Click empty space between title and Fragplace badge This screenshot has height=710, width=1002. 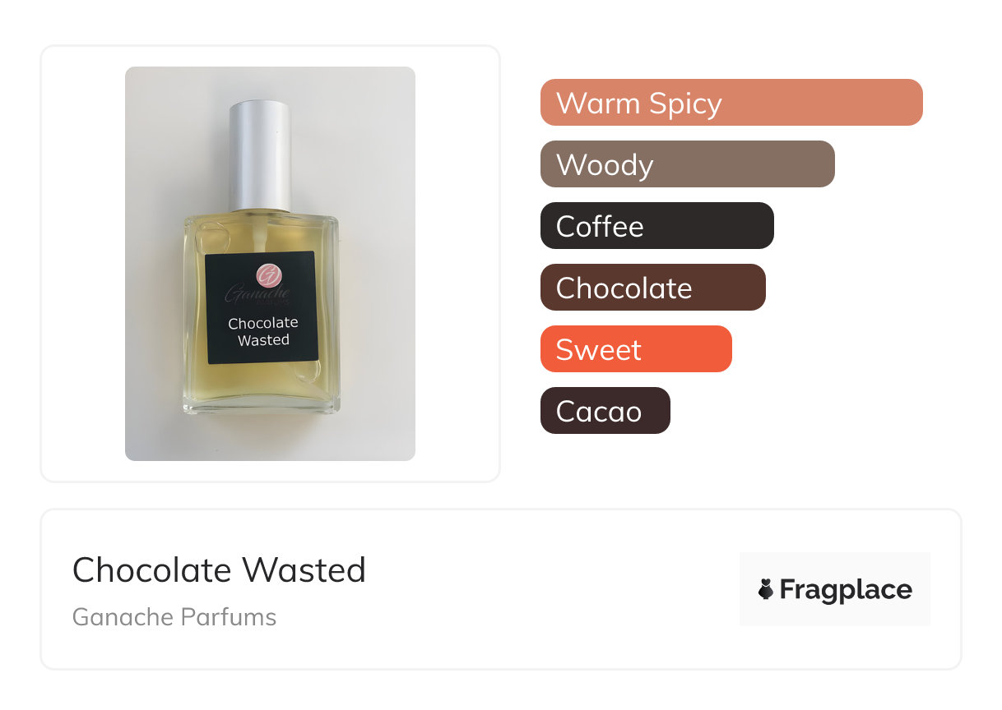pyautogui.click(x=551, y=589)
